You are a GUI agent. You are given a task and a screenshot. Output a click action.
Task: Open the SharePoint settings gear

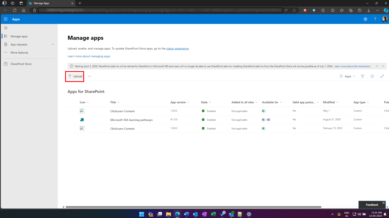click(x=365, y=19)
